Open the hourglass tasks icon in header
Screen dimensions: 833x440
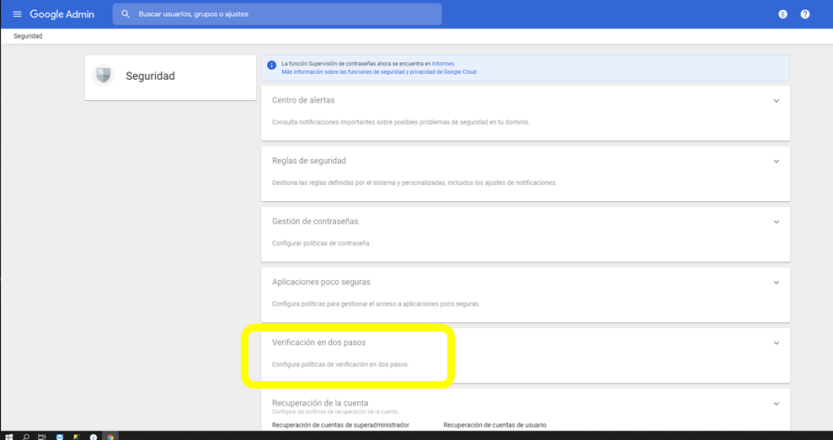782,14
